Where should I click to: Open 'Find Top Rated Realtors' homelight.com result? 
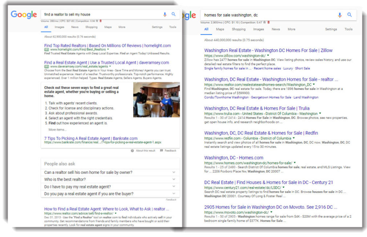tap(107, 46)
